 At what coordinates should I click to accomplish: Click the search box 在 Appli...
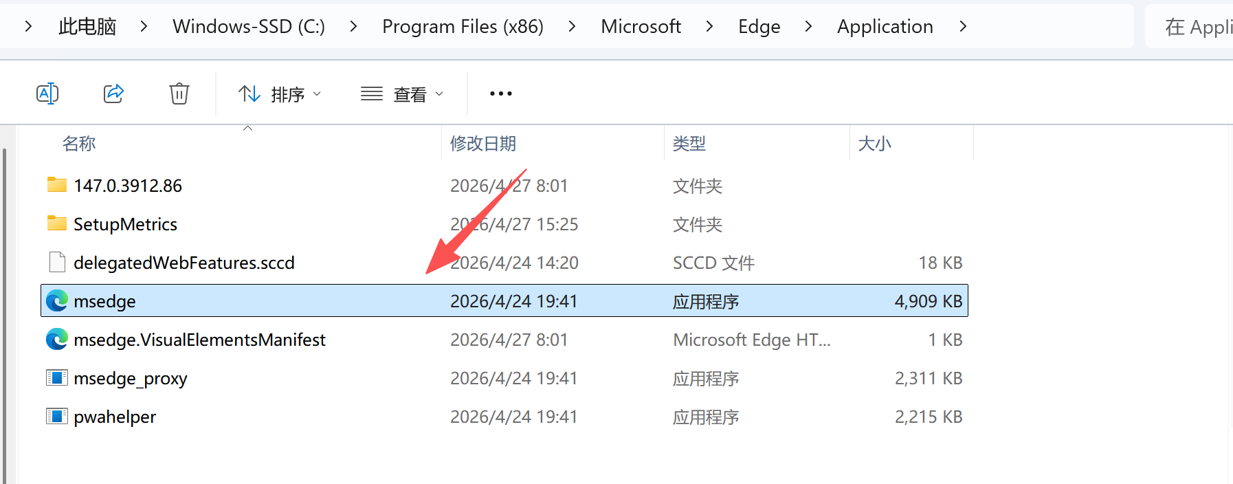point(1189,27)
